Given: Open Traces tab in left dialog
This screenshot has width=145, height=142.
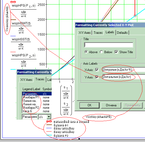Looking at the screenshot, I should [40, 79].
